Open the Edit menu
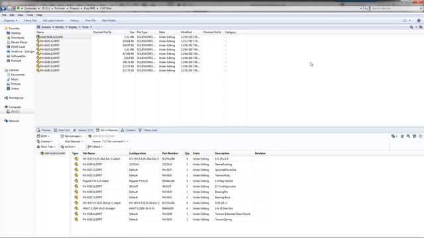The width and height of the screenshot is (424, 238). (12, 15)
